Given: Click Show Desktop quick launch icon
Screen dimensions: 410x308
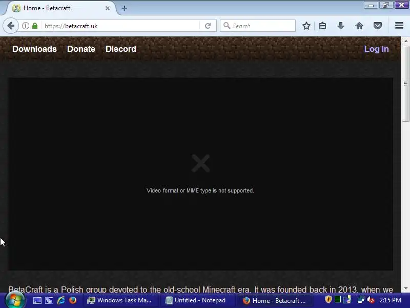Looking at the screenshot, I should pyautogui.click(x=37, y=300).
